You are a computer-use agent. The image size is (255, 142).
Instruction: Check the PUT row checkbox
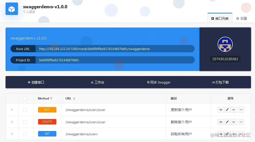[25, 110]
